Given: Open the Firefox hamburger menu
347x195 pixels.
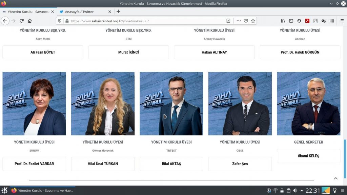Looking at the screenshot, I should (x=342, y=21).
